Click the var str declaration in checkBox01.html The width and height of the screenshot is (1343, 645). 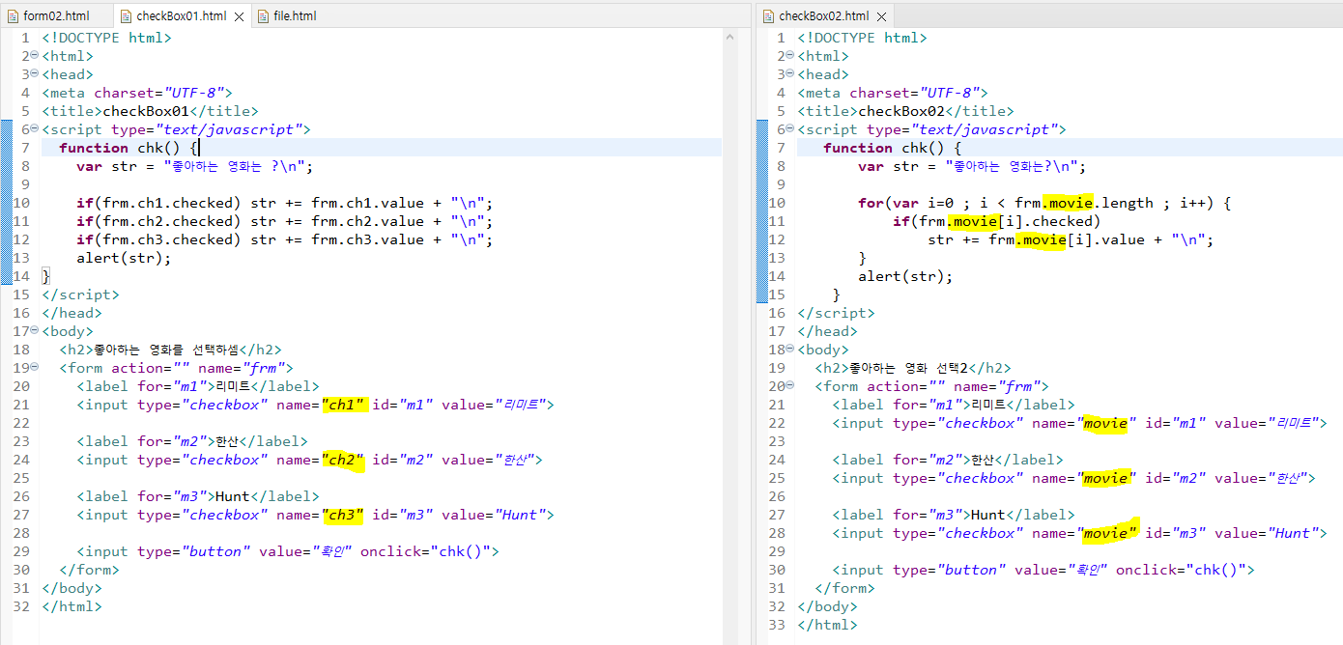coord(195,166)
